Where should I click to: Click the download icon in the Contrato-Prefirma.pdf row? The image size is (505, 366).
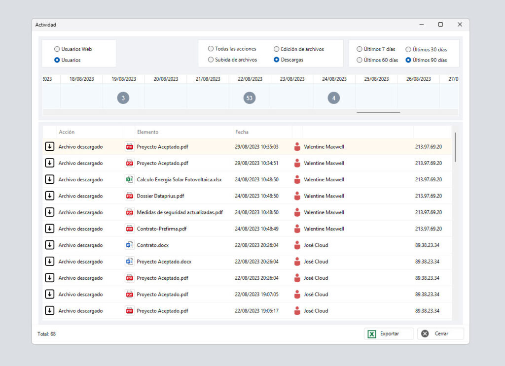(x=50, y=229)
